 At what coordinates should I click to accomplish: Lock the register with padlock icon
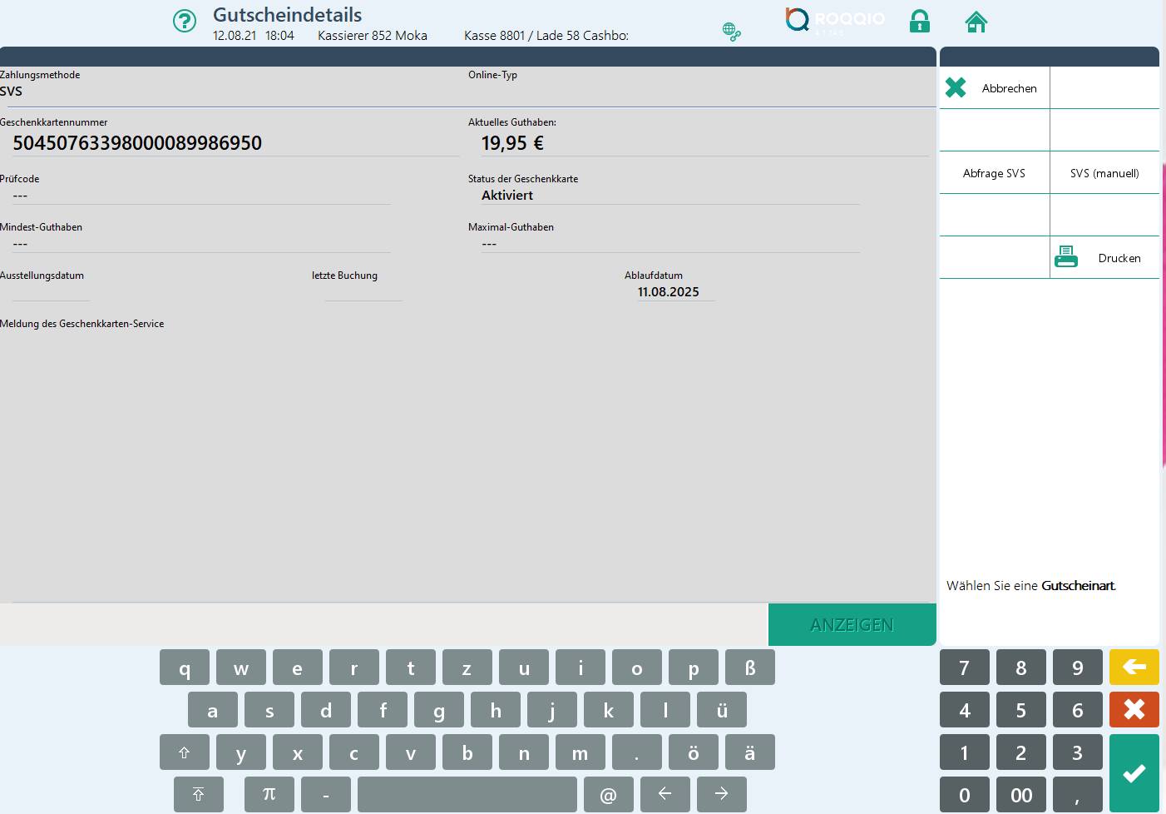click(919, 22)
